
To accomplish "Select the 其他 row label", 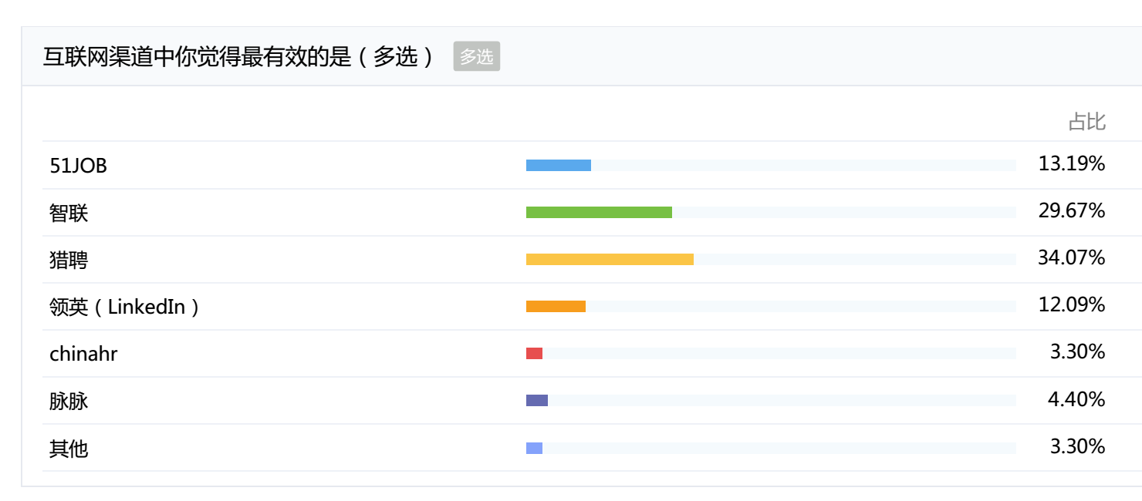I will click(69, 448).
